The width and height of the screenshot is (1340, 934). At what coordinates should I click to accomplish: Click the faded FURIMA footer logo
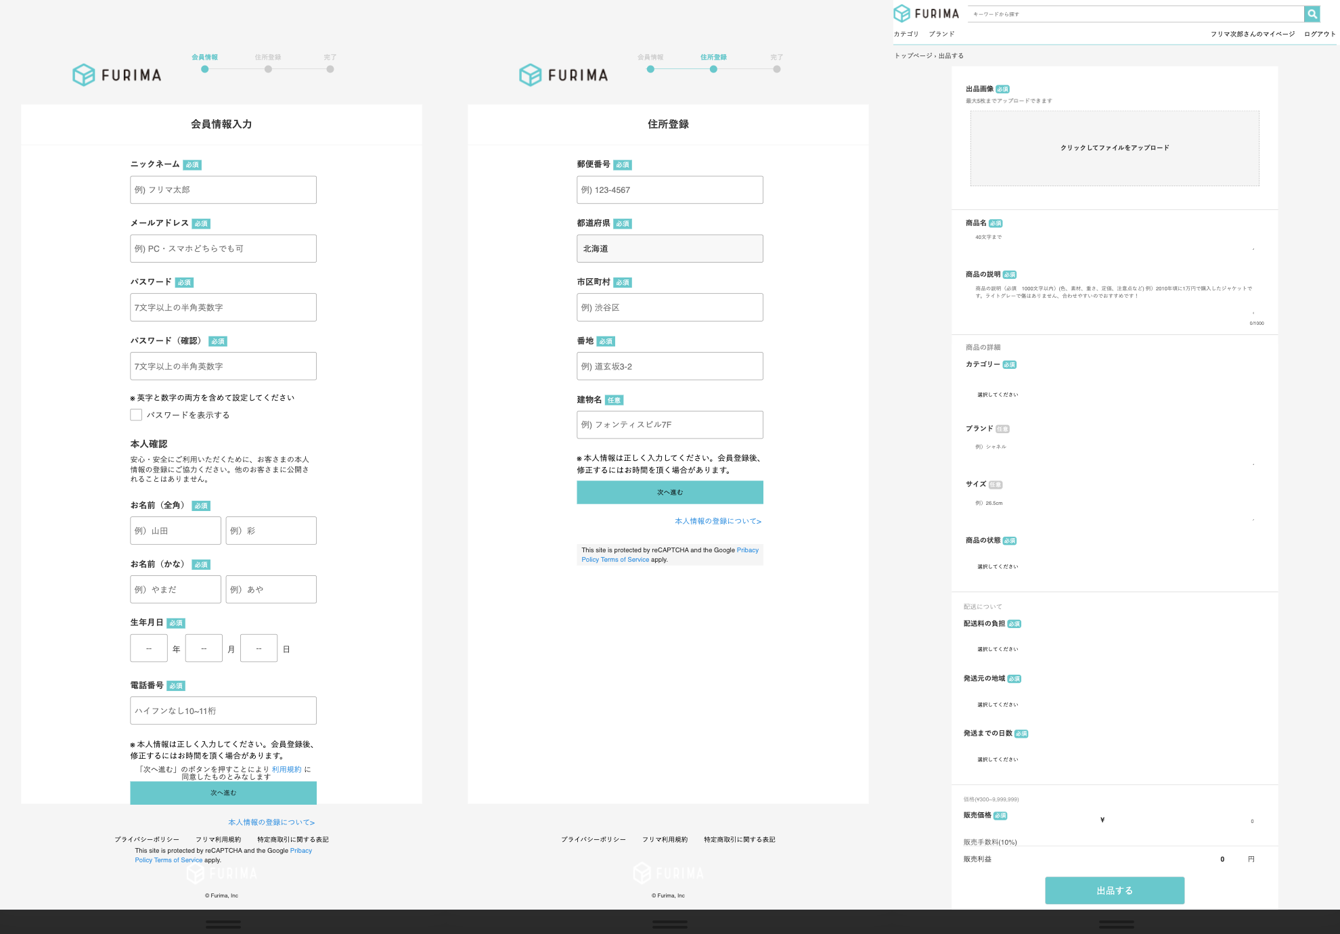[x=222, y=874]
